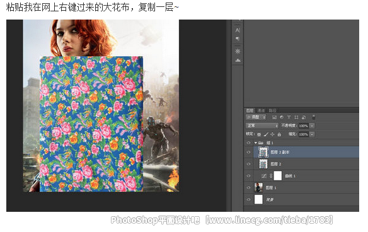Select layer name '曲线 1'
The image size is (368, 232).
click(290, 176)
